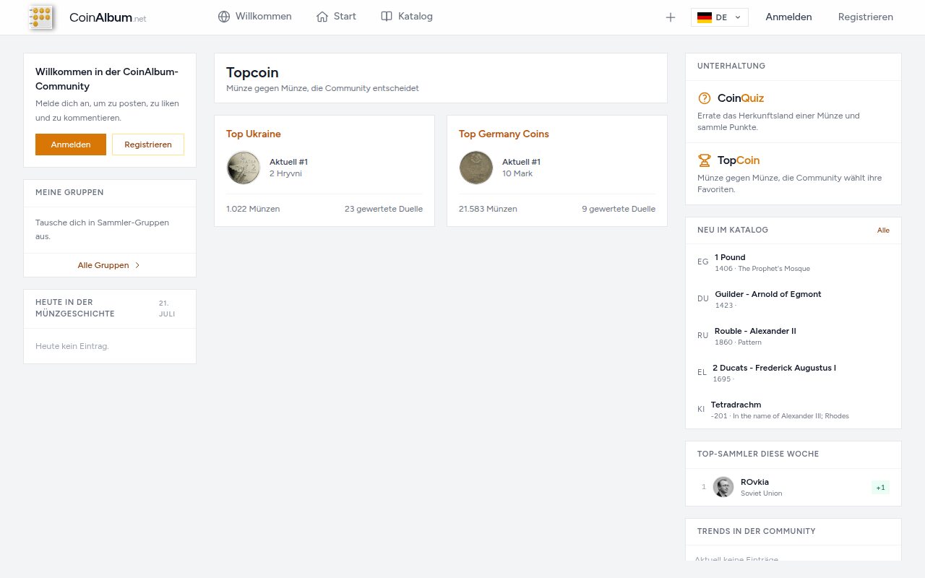Click the Soviet Union text under ROvkia

coord(761,493)
